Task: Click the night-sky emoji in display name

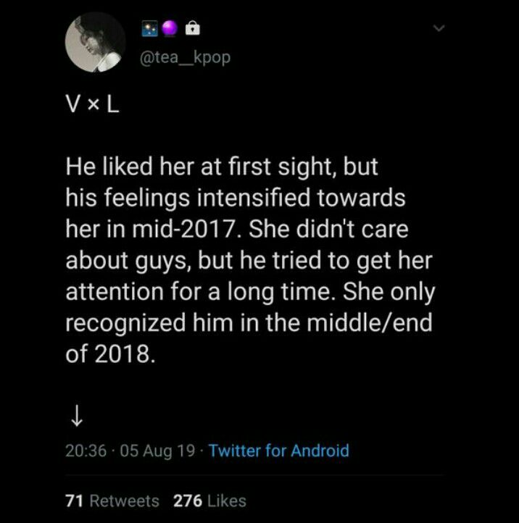Action: point(150,29)
